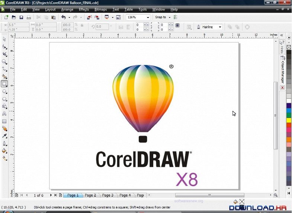Choose the Ellipse tool
The width and height of the screenshot is (292, 213).
point(4,92)
